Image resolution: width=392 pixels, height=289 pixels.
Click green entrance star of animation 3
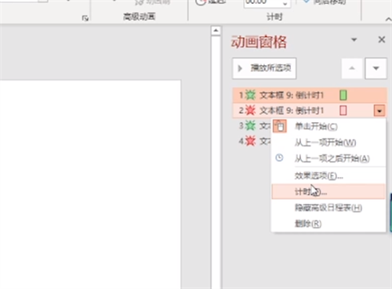pyautogui.click(x=250, y=126)
